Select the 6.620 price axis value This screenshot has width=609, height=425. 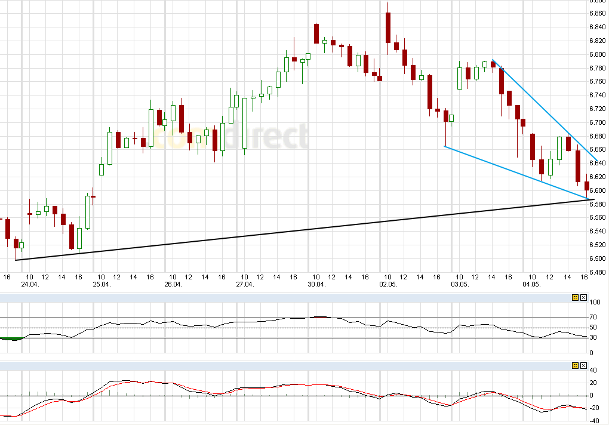click(x=597, y=177)
